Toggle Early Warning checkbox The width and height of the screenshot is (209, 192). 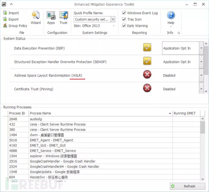pyautogui.click(x=124, y=26)
